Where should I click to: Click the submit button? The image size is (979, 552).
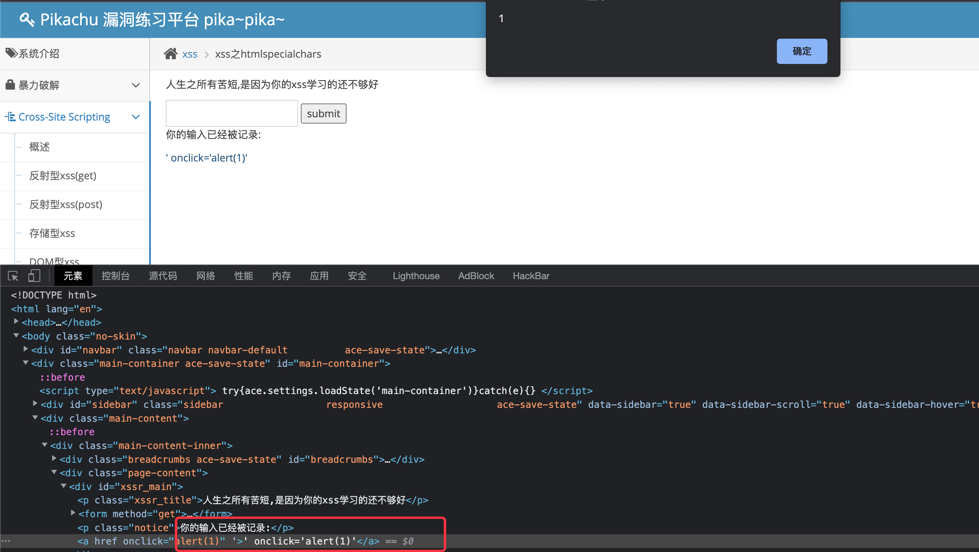323,114
